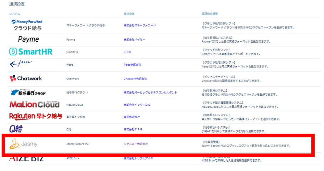Click the 【給与計算システム】 給与奉行クラウド description

239,92
